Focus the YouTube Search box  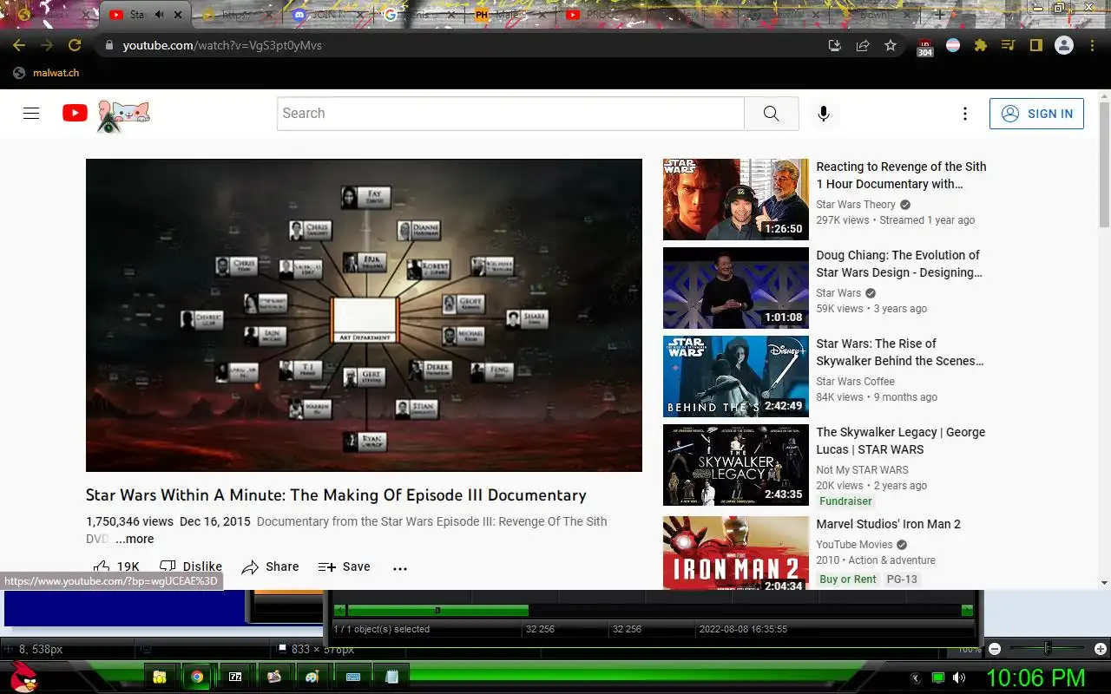click(510, 114)
